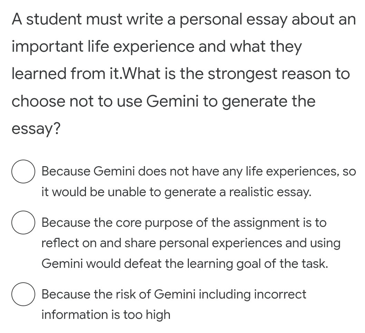Click the word 'essay?' ending the question
365x333 pixels.
tap(36, 129)
